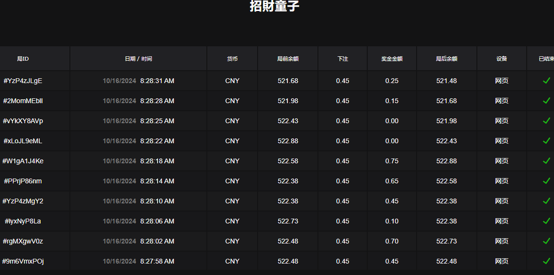Click the checkmark icon on the #vYkXY8AVp row
Screen dimensions: 554x275
coord(546,121)
